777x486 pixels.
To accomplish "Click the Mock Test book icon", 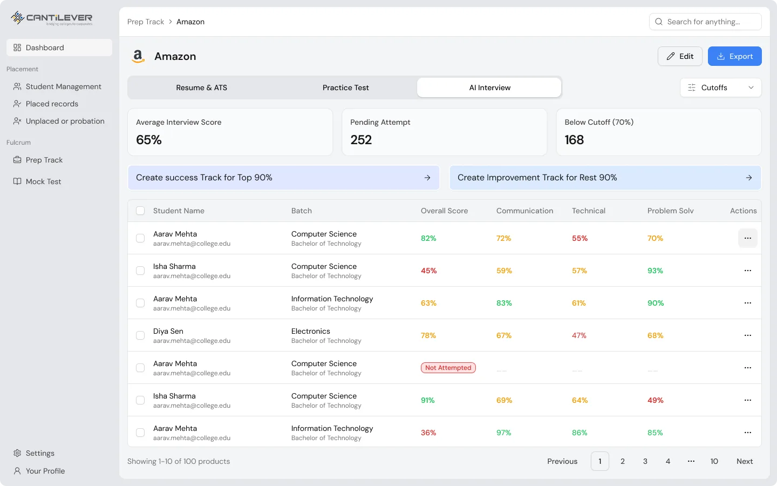I will point(17,181).
